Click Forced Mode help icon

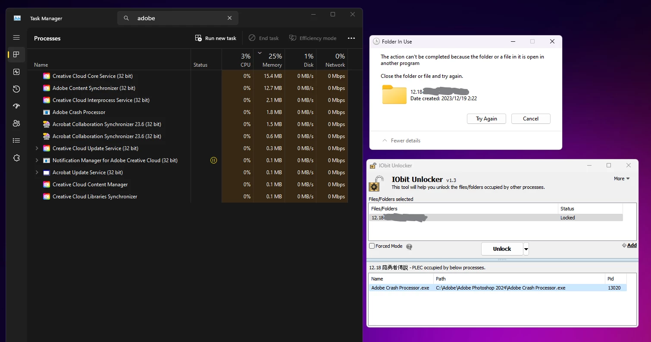tap(409, 247)
